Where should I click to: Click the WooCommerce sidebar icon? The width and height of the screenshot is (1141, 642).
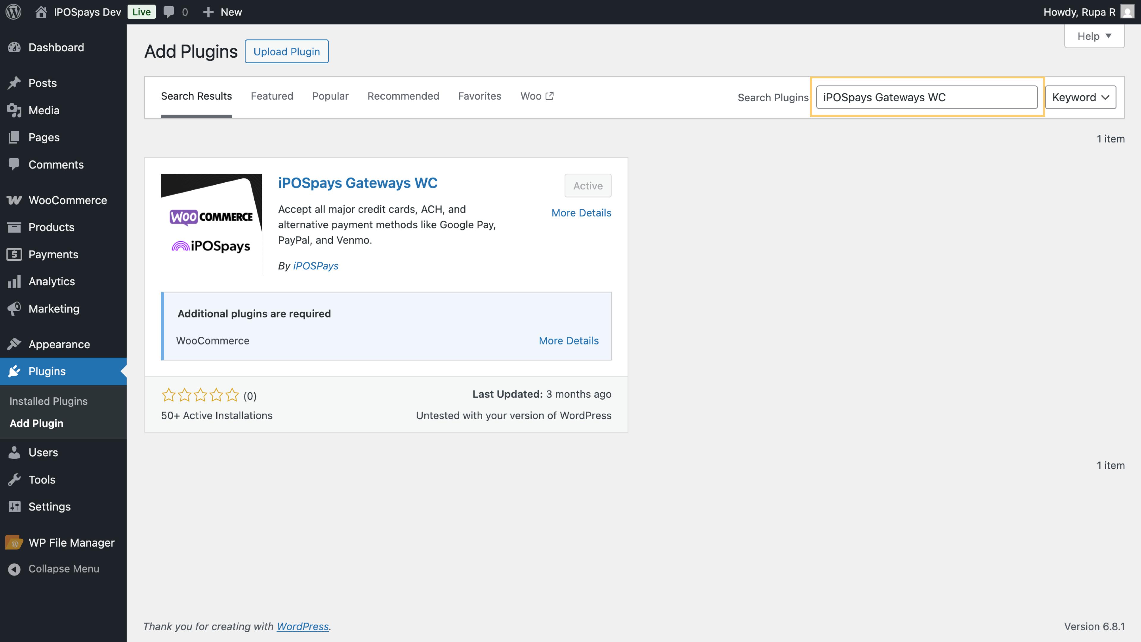(x=14, y=200)
